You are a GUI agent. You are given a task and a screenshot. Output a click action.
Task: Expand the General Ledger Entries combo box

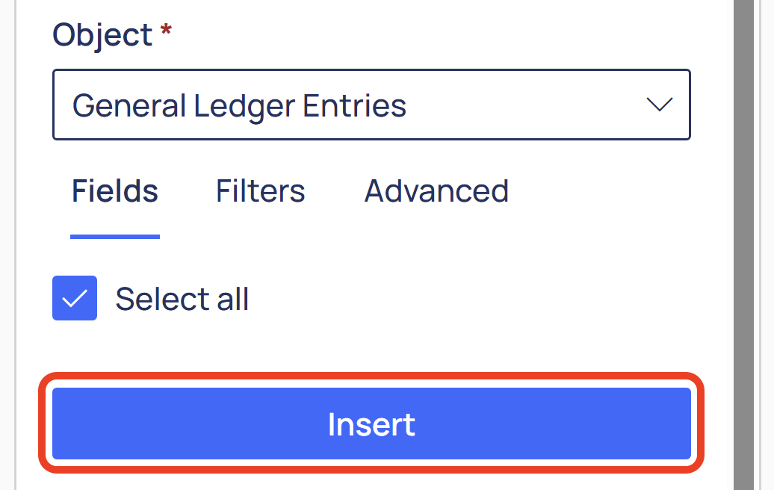click(371, 105)
